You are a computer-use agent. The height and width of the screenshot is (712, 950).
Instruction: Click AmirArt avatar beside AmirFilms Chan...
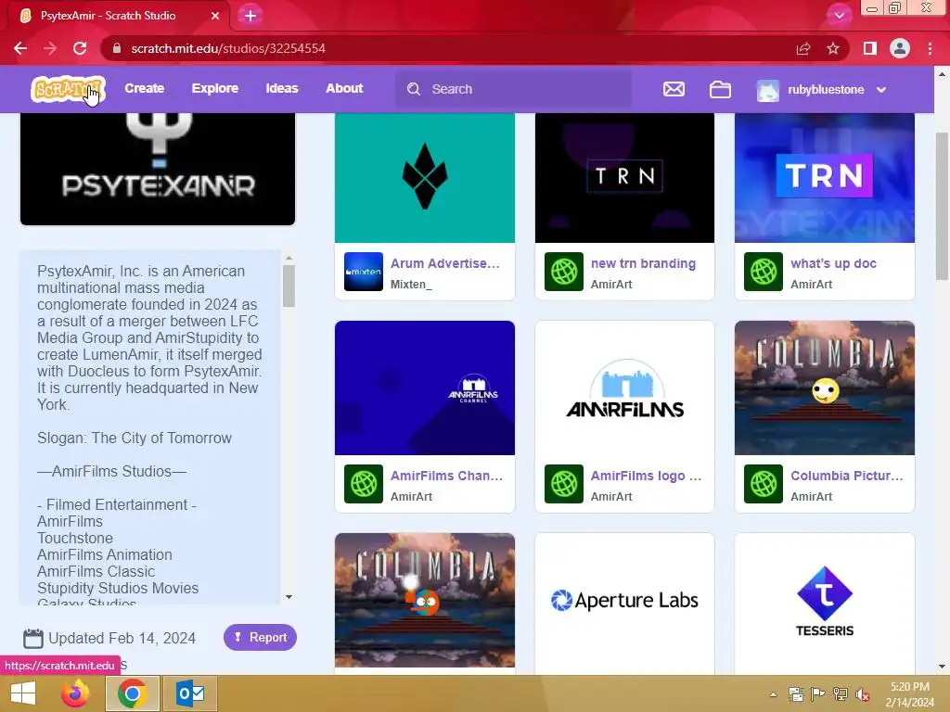(364, 484)
